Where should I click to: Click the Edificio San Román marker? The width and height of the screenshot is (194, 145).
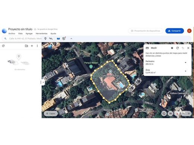pos(110,71)
